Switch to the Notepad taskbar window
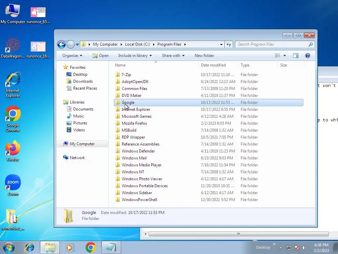 111,247
